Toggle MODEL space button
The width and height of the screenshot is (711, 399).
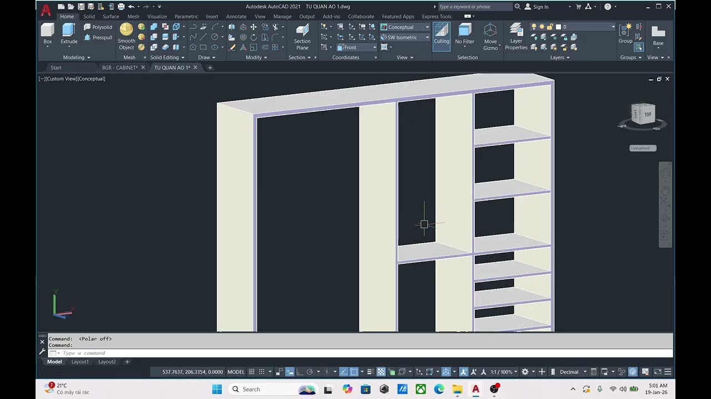(x=236, y=372)
